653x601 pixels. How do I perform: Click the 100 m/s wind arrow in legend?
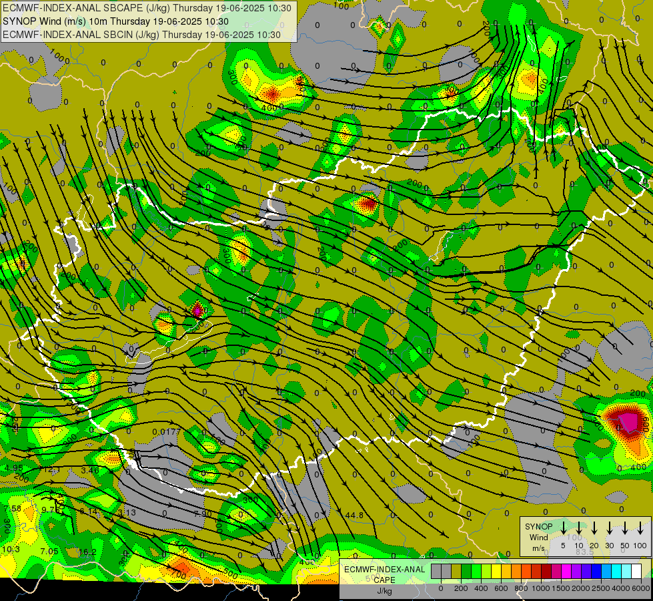coord(640,527)
